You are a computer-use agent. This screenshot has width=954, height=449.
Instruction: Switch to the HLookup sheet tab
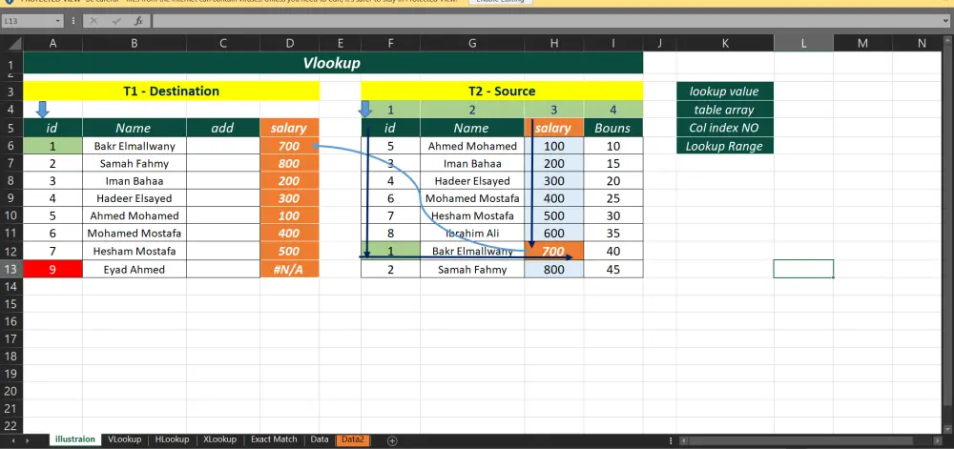pyautogui.click(x=172, y=439)
